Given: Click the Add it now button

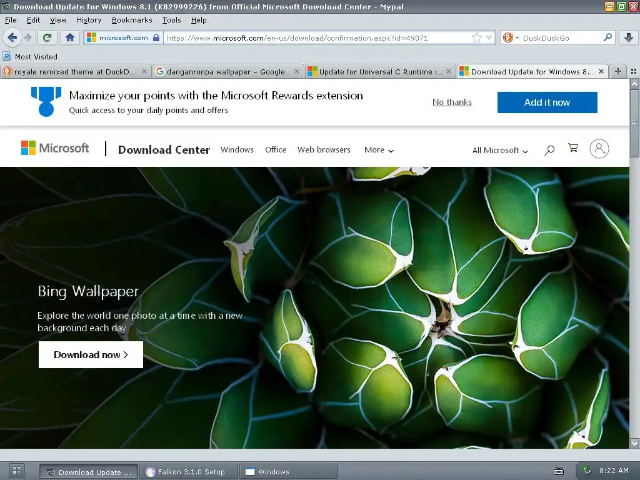Looking at the screenshot, I should point(547,102).
